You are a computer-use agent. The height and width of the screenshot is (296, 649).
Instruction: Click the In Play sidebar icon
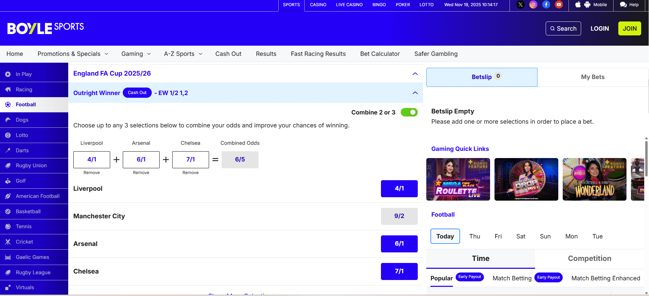click(8, 74)
